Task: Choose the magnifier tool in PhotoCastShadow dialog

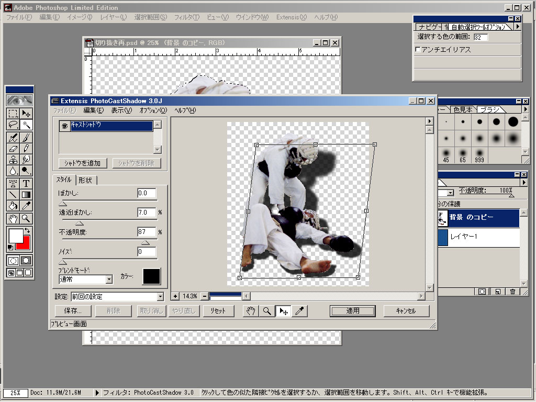Action: [267, 311]
